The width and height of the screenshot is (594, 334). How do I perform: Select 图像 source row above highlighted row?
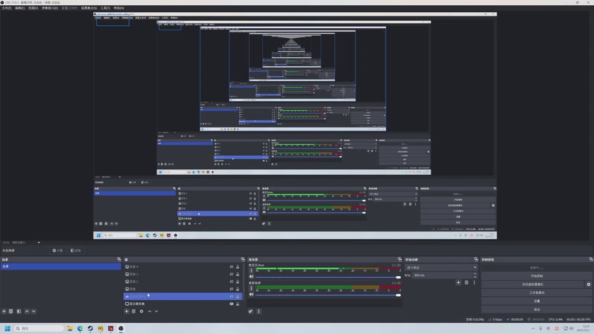pos(183,289)
